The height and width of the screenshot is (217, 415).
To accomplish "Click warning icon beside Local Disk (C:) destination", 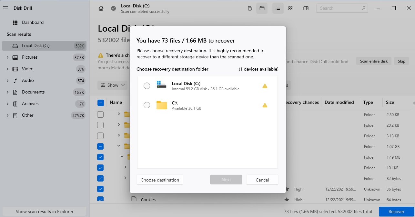I will [265, 86].
